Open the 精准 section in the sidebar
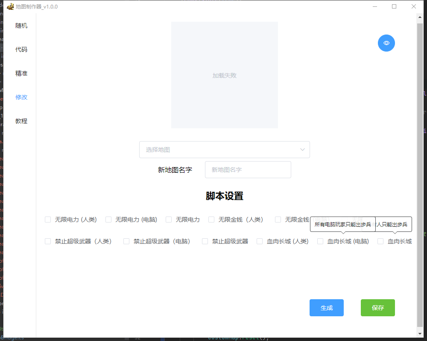This screenshot has width=427, height=341. 21,73
